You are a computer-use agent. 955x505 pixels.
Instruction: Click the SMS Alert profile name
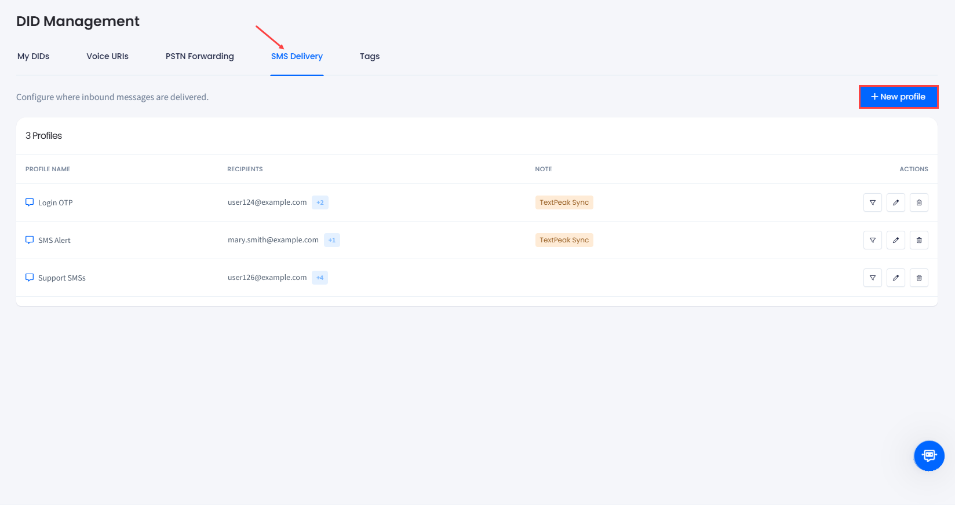[54, 241]
